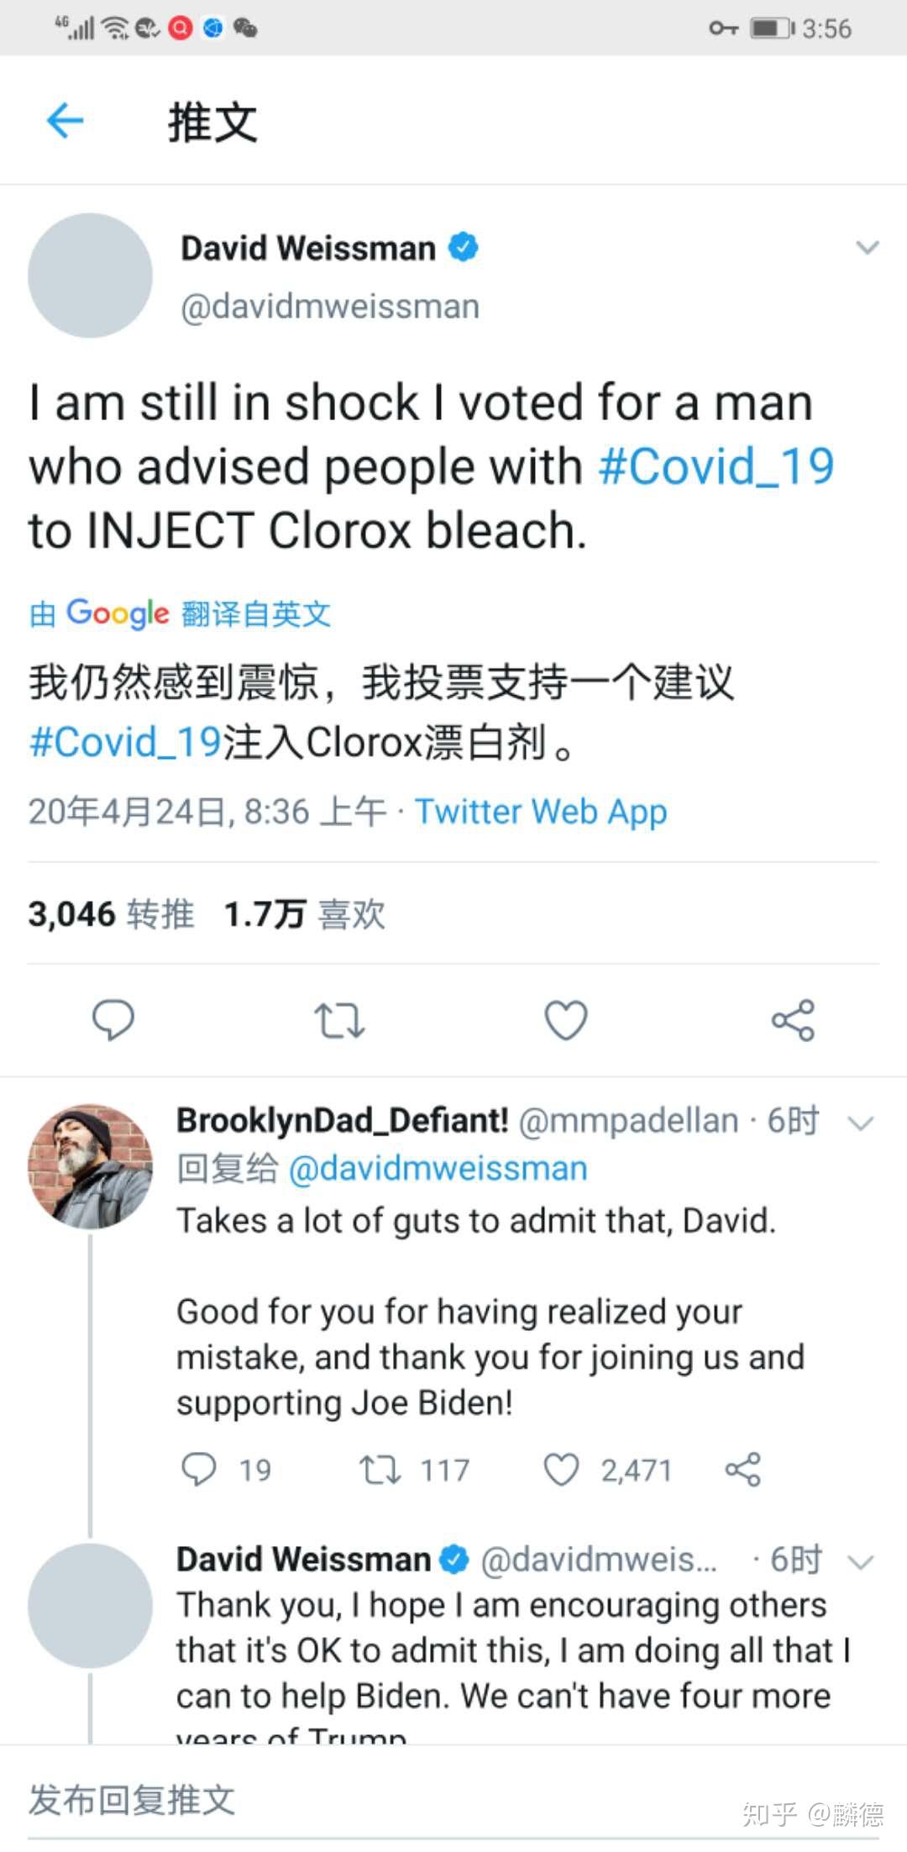
Task: Open @davidmweissman mention in the reply
Action: click(x=438, y=1169)
